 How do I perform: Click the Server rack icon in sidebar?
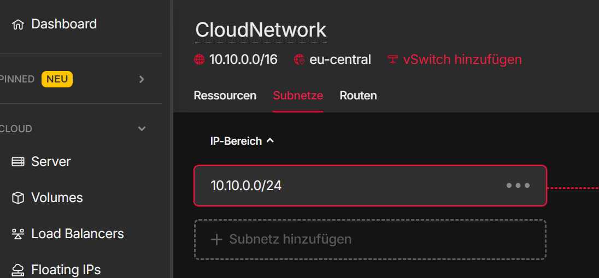pyautogui.click(x=18, y=162)
